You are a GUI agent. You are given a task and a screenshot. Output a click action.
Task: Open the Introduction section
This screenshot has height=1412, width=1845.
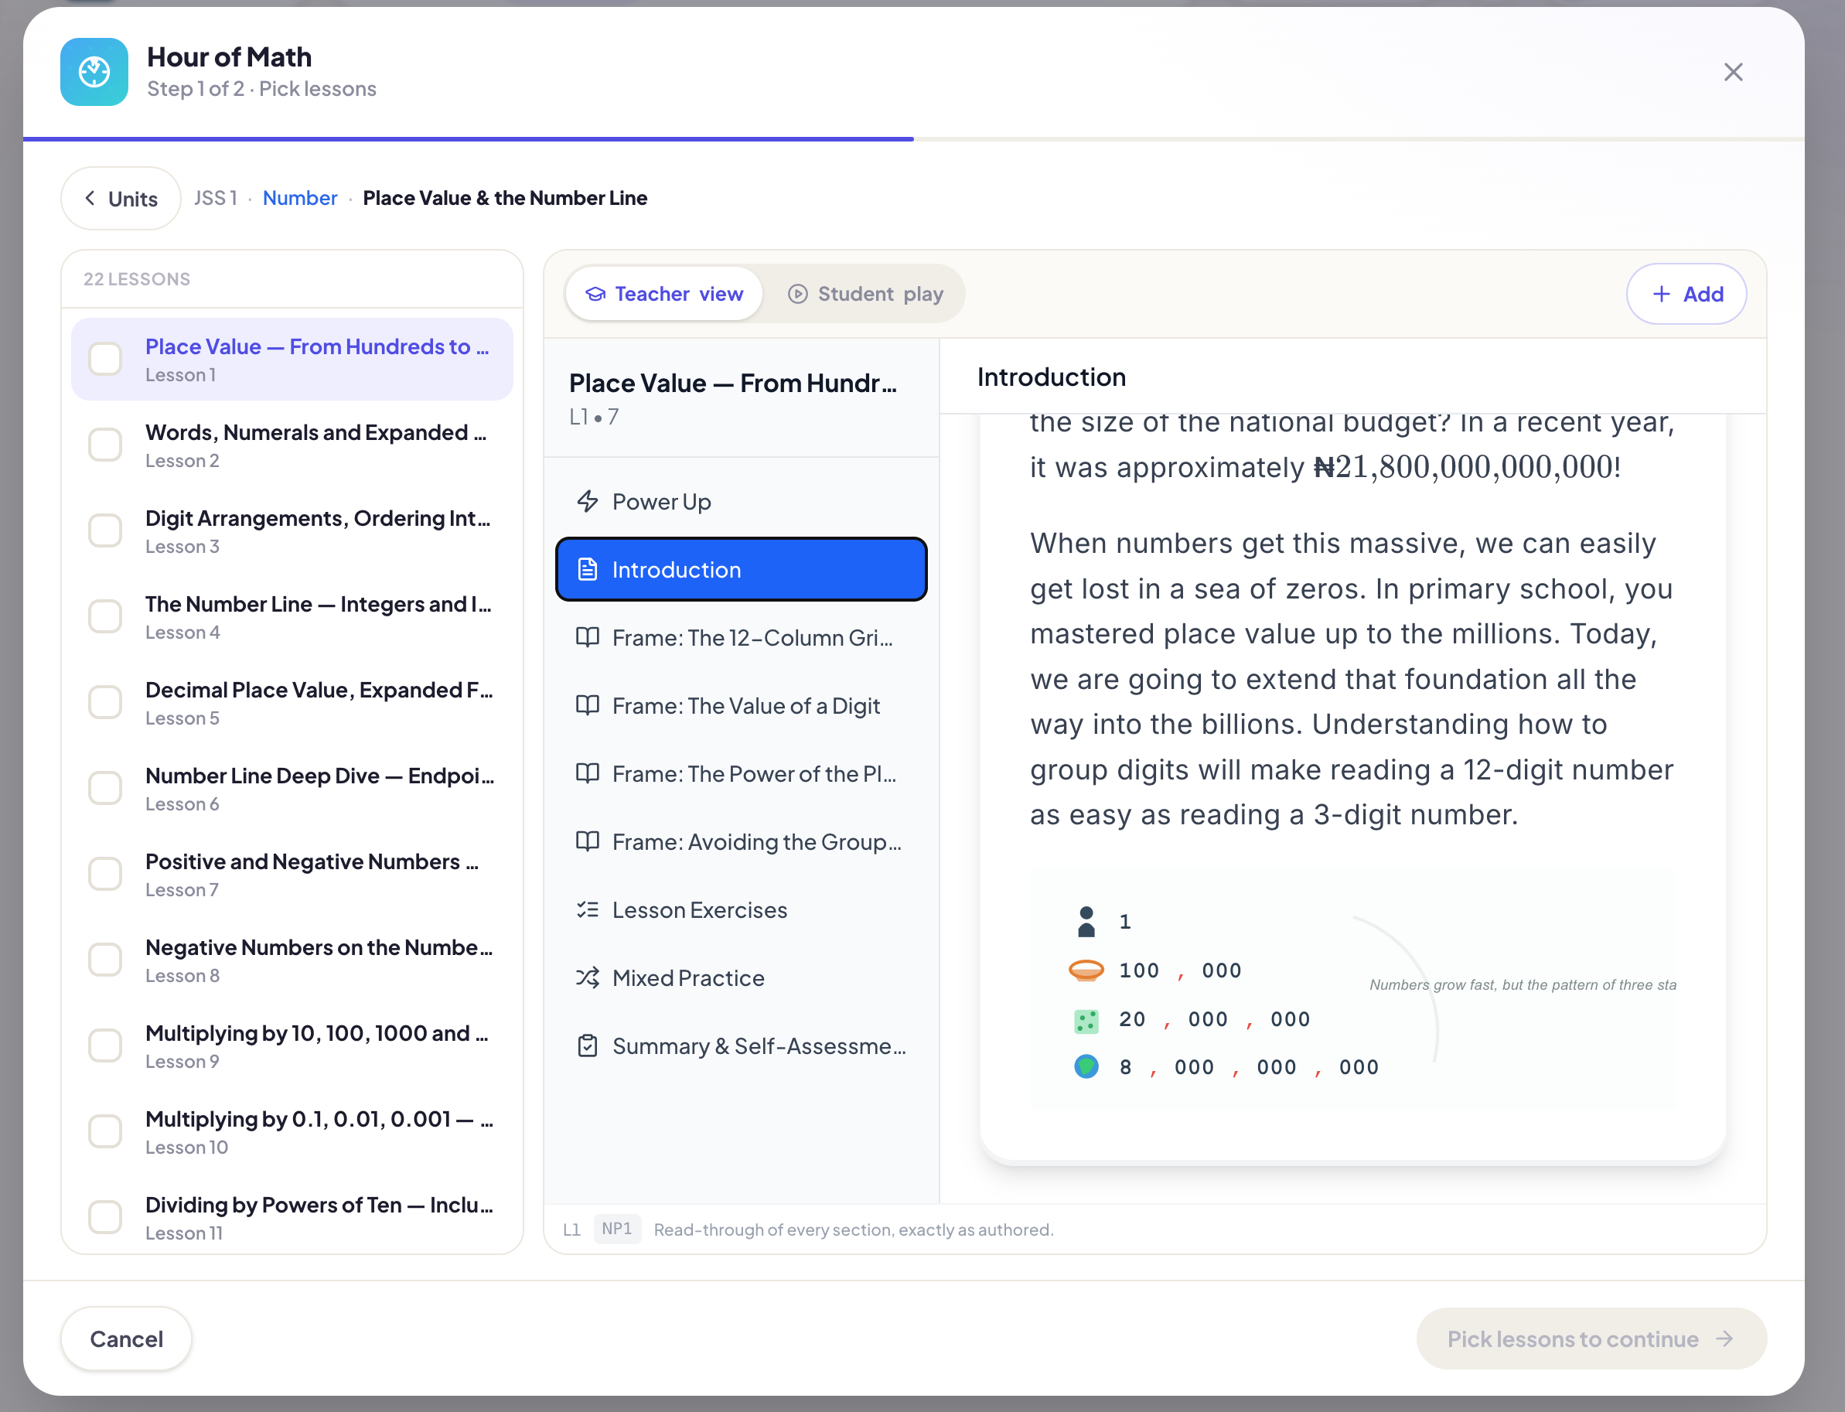[741, 570]
